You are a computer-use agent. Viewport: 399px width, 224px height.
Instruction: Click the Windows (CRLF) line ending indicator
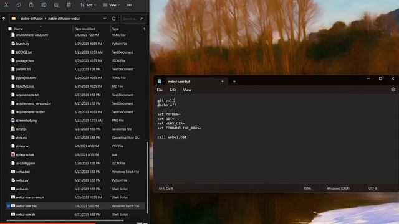(338, 189)
